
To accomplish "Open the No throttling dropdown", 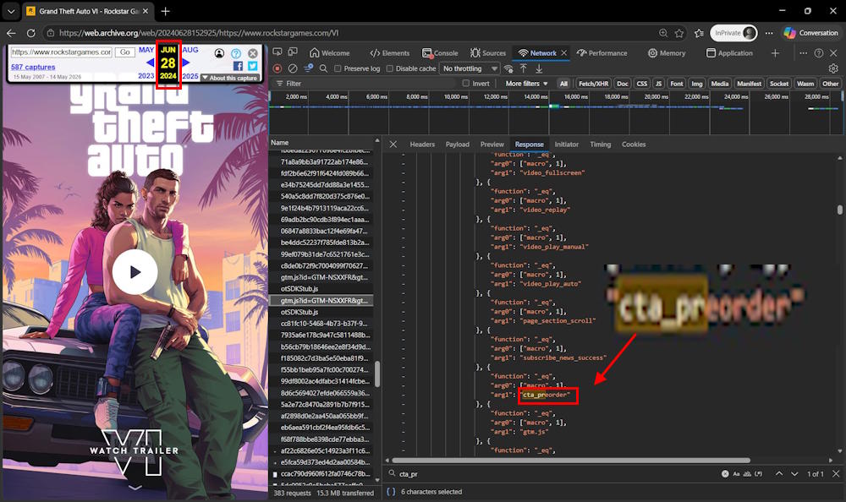I will [470, 68].
